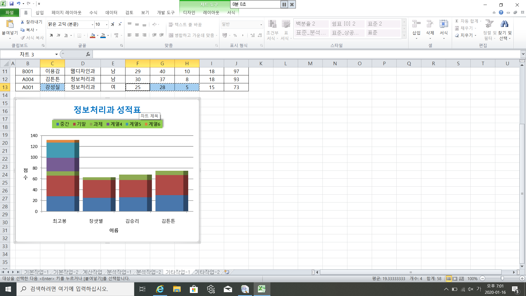526x296 pixels.
Task: Click the Save icon in quick access toolbar
Action: (x=12, y=4)
